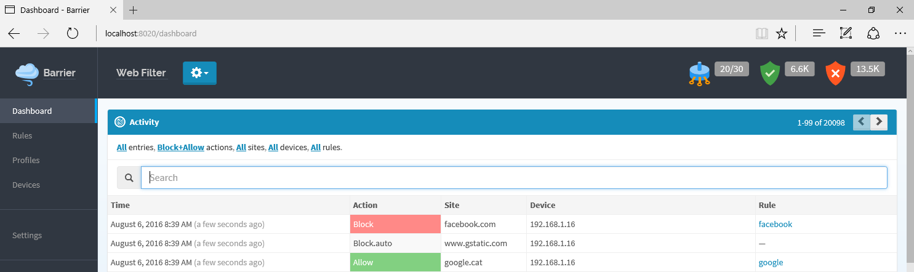Open the browser Hub icon
This screenshot has width=914, height=272.
819,33
